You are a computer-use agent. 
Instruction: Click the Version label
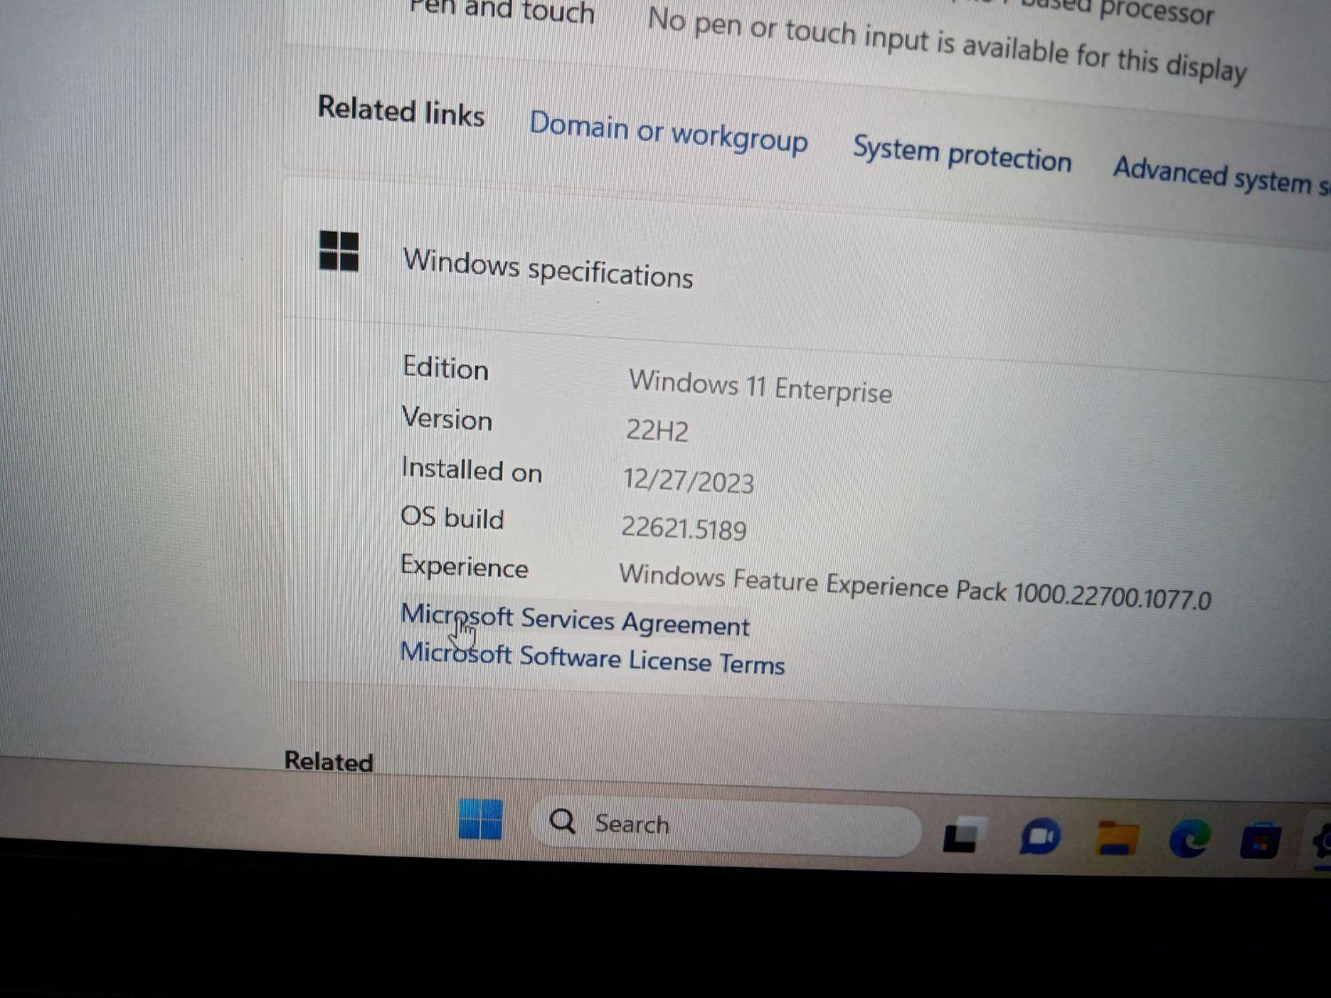(446, 418)
